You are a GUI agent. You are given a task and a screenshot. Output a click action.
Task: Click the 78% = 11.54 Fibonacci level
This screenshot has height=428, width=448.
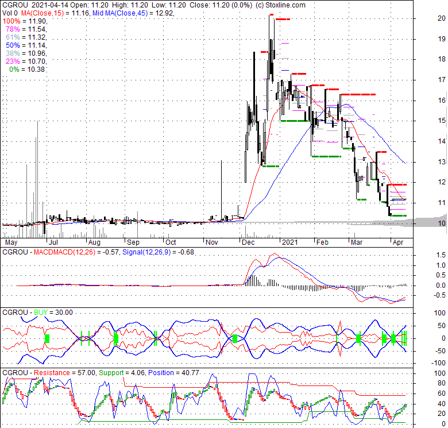pos(24,29)
